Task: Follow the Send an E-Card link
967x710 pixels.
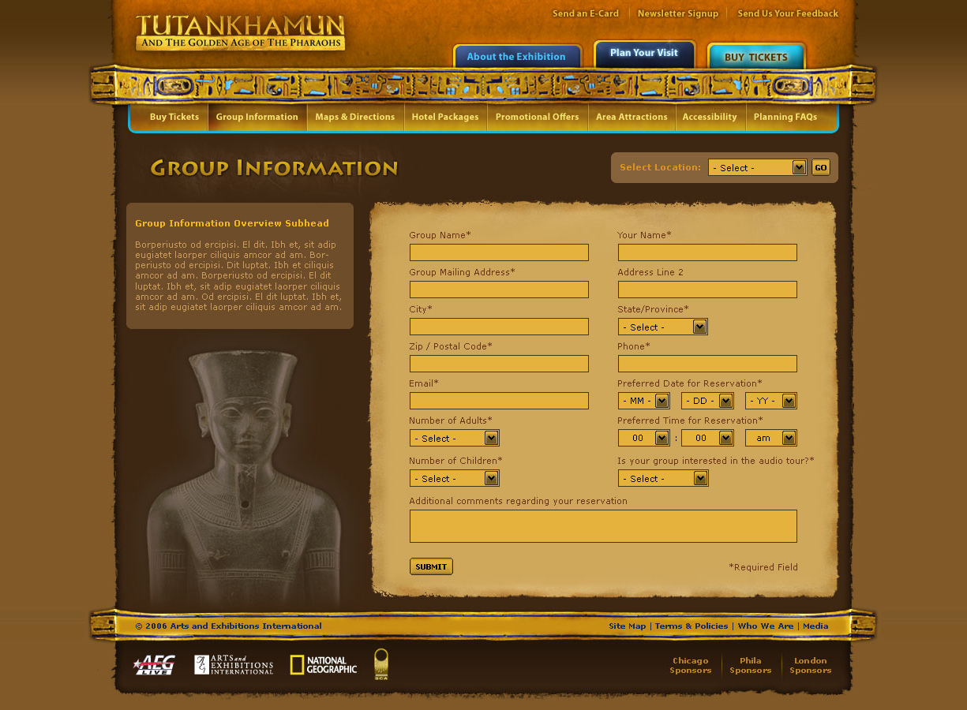Action: point(586,13)
